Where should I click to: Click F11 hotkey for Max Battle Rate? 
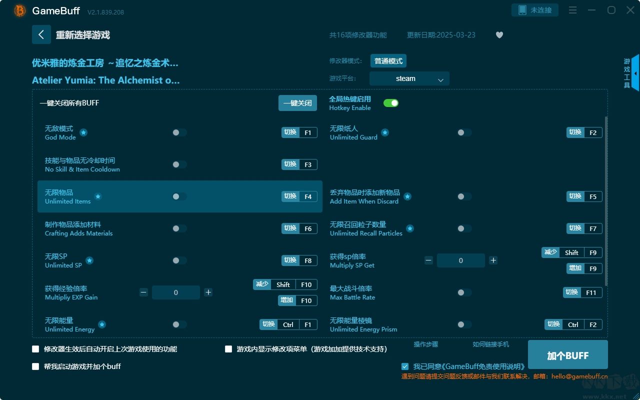[583, 292]
